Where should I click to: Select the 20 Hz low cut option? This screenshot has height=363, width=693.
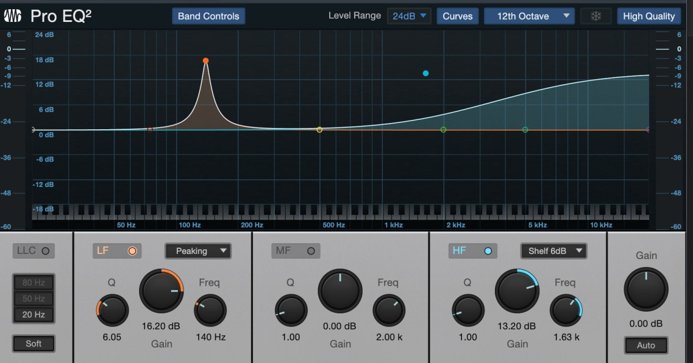pyautogui.click(x=33, y=315)
